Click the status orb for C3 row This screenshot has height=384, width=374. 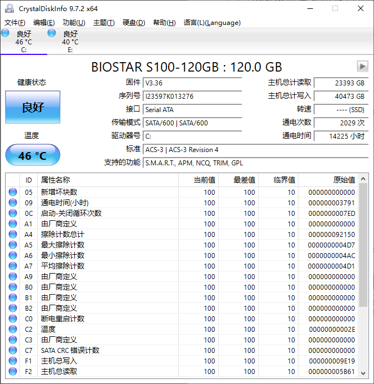coord(13,340)
